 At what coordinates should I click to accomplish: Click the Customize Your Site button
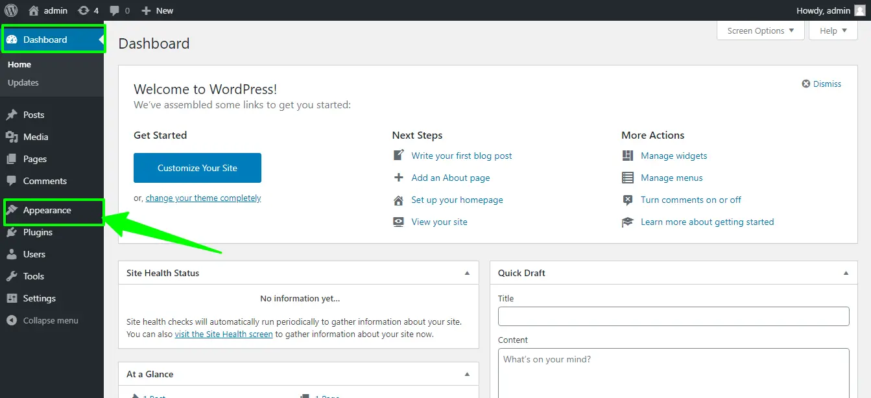point(197,168)
